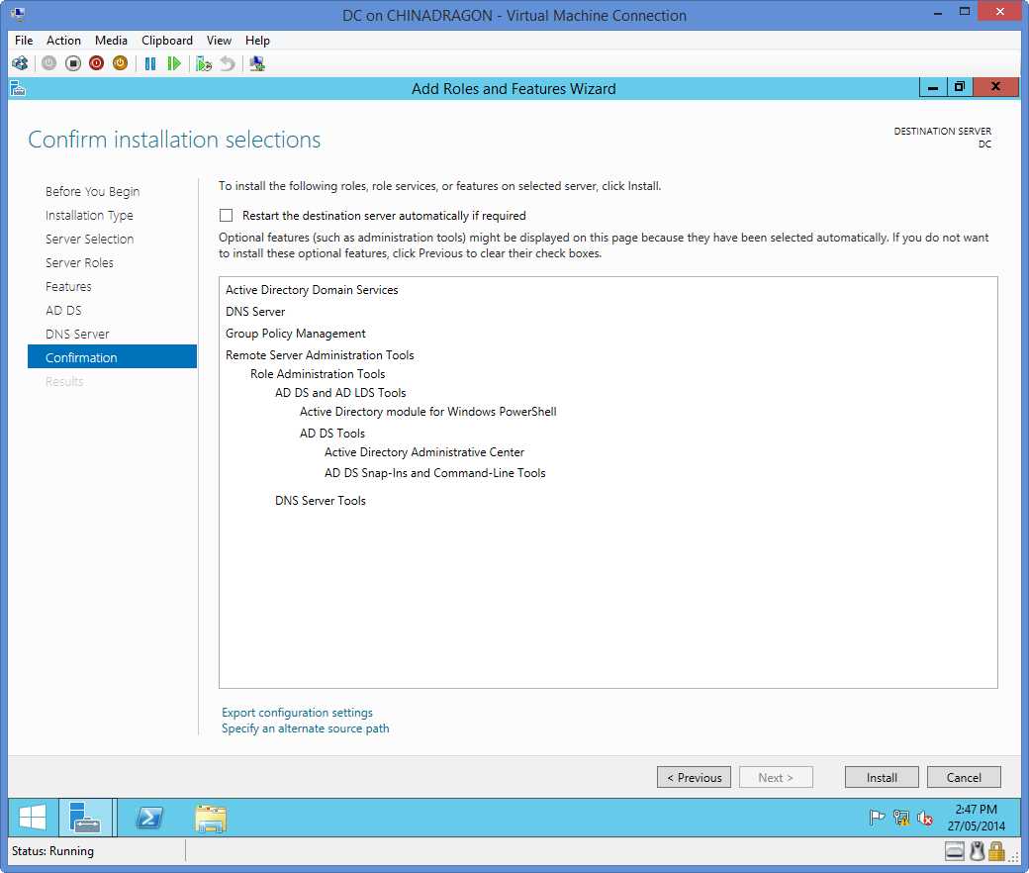Click the Ctrl+Alt+Delete toolbar icon
This screenshot has width=1029, height=873.
point(20,63)
